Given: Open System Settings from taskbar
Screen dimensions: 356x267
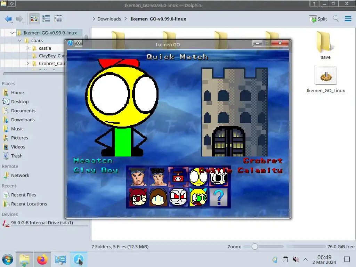Looking at the screenshot, I should point(60,259).
